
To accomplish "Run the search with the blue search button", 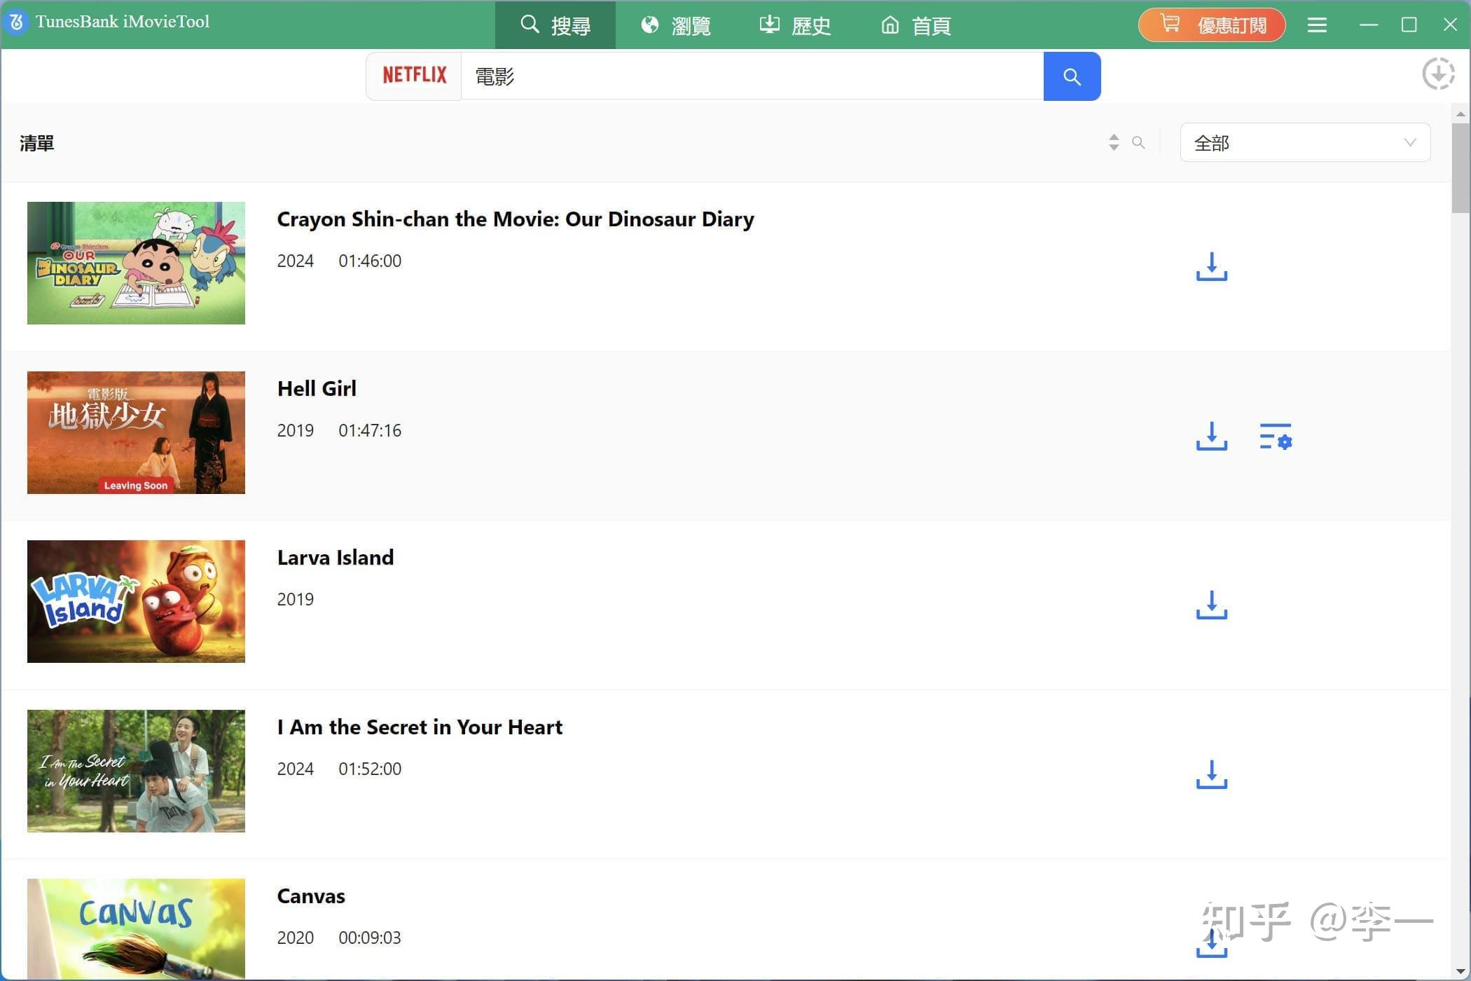I will (x=1072, y=76).
